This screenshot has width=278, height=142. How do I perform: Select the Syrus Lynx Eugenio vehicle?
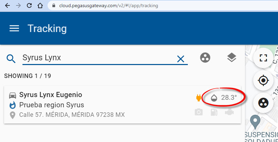click(51, 95)
